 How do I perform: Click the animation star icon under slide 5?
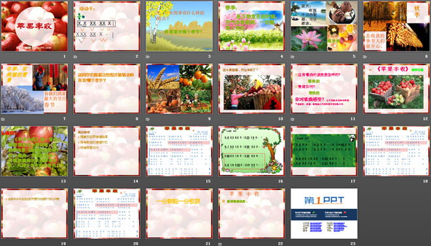[x=293, y=57]
